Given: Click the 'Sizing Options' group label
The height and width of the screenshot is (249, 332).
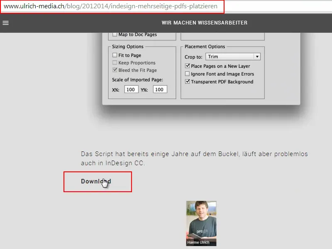Looking at the screenshot, I should pos(128,46).
